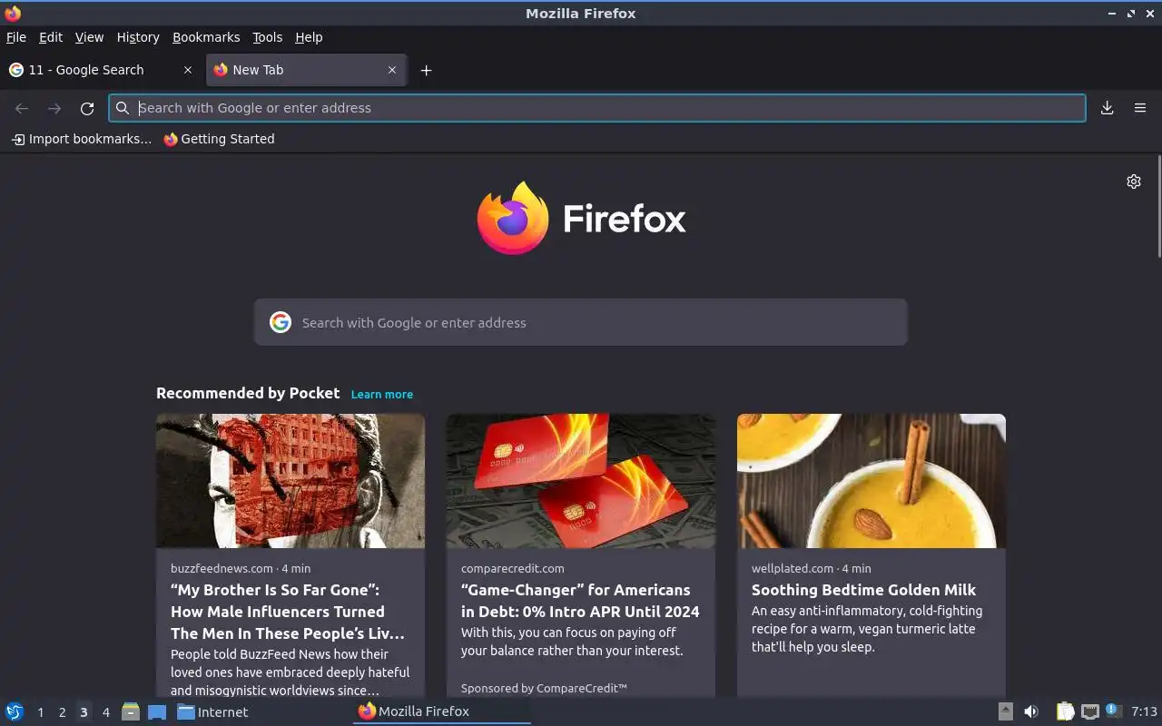Open the notification tray icon with badge

[1114, 711]
